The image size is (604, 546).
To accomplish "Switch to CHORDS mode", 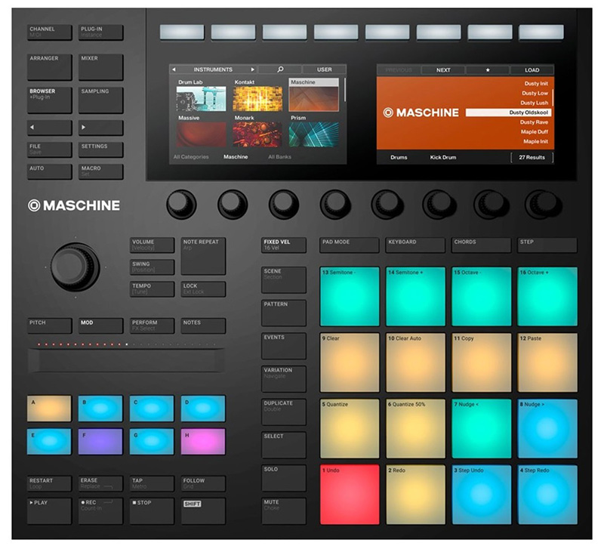I will 481,245.
